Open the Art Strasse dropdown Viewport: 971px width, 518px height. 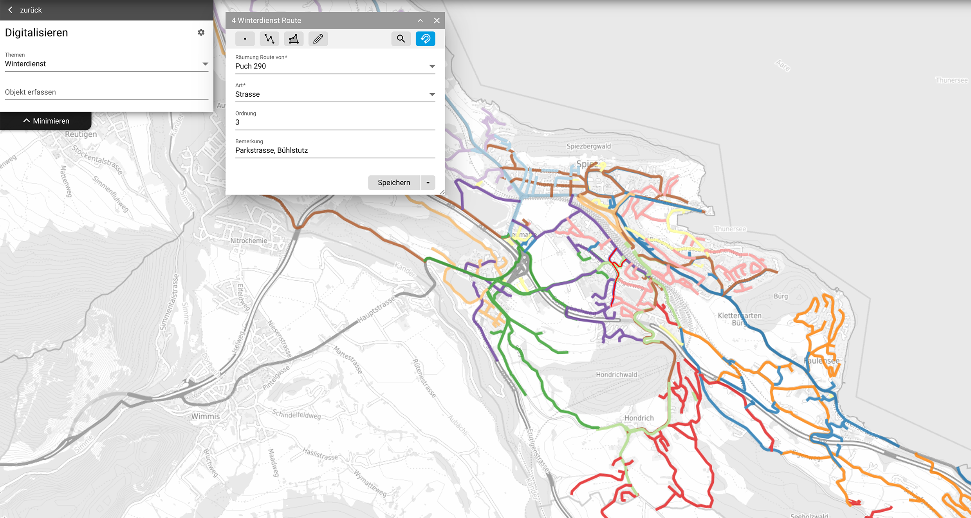point(432,94)
